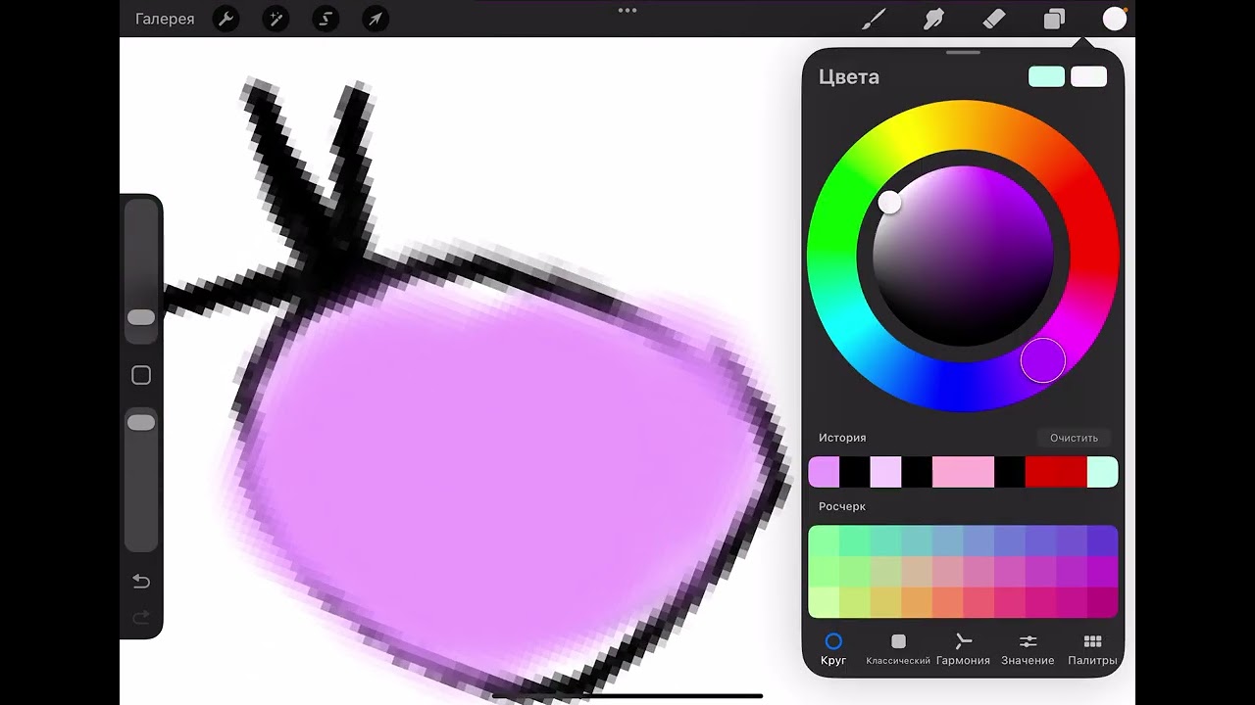Clear history with Очистить
Screen dimensions: 1255x705
pos(1074,438)
